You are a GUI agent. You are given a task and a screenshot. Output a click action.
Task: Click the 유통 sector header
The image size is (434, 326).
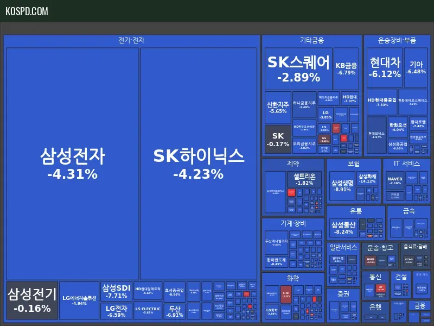click(356, 211)
